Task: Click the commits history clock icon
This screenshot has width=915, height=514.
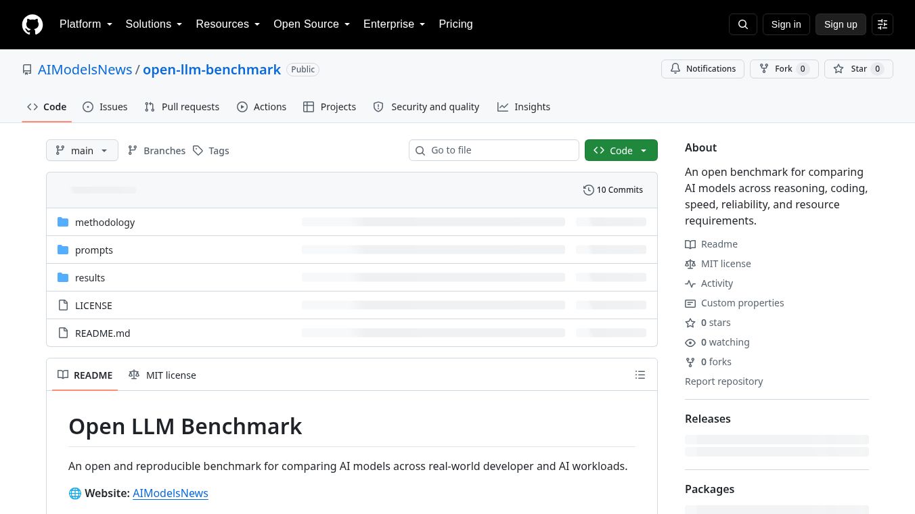Action: point(589,190)
